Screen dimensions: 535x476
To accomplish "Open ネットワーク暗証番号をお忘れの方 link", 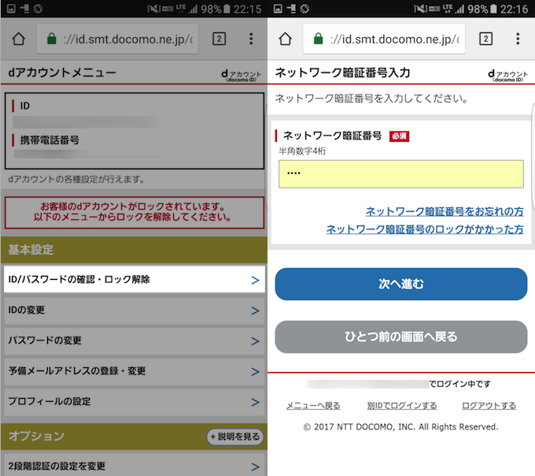I will pyautogui.click(x=445, y=212).
